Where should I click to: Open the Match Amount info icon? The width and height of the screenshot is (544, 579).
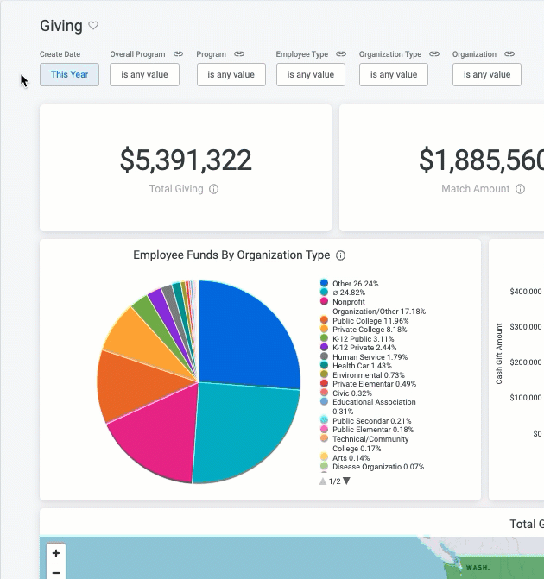coord(520,189)
